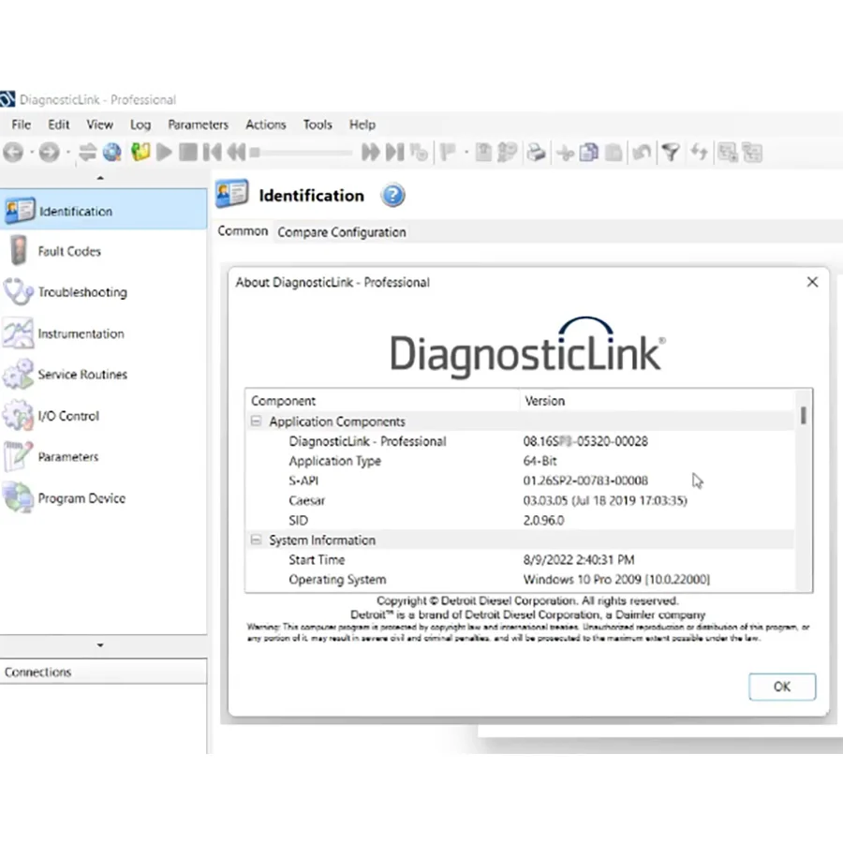Jump to log end with skip-forward button
The image size is (843, 843).
pos(395,153)
